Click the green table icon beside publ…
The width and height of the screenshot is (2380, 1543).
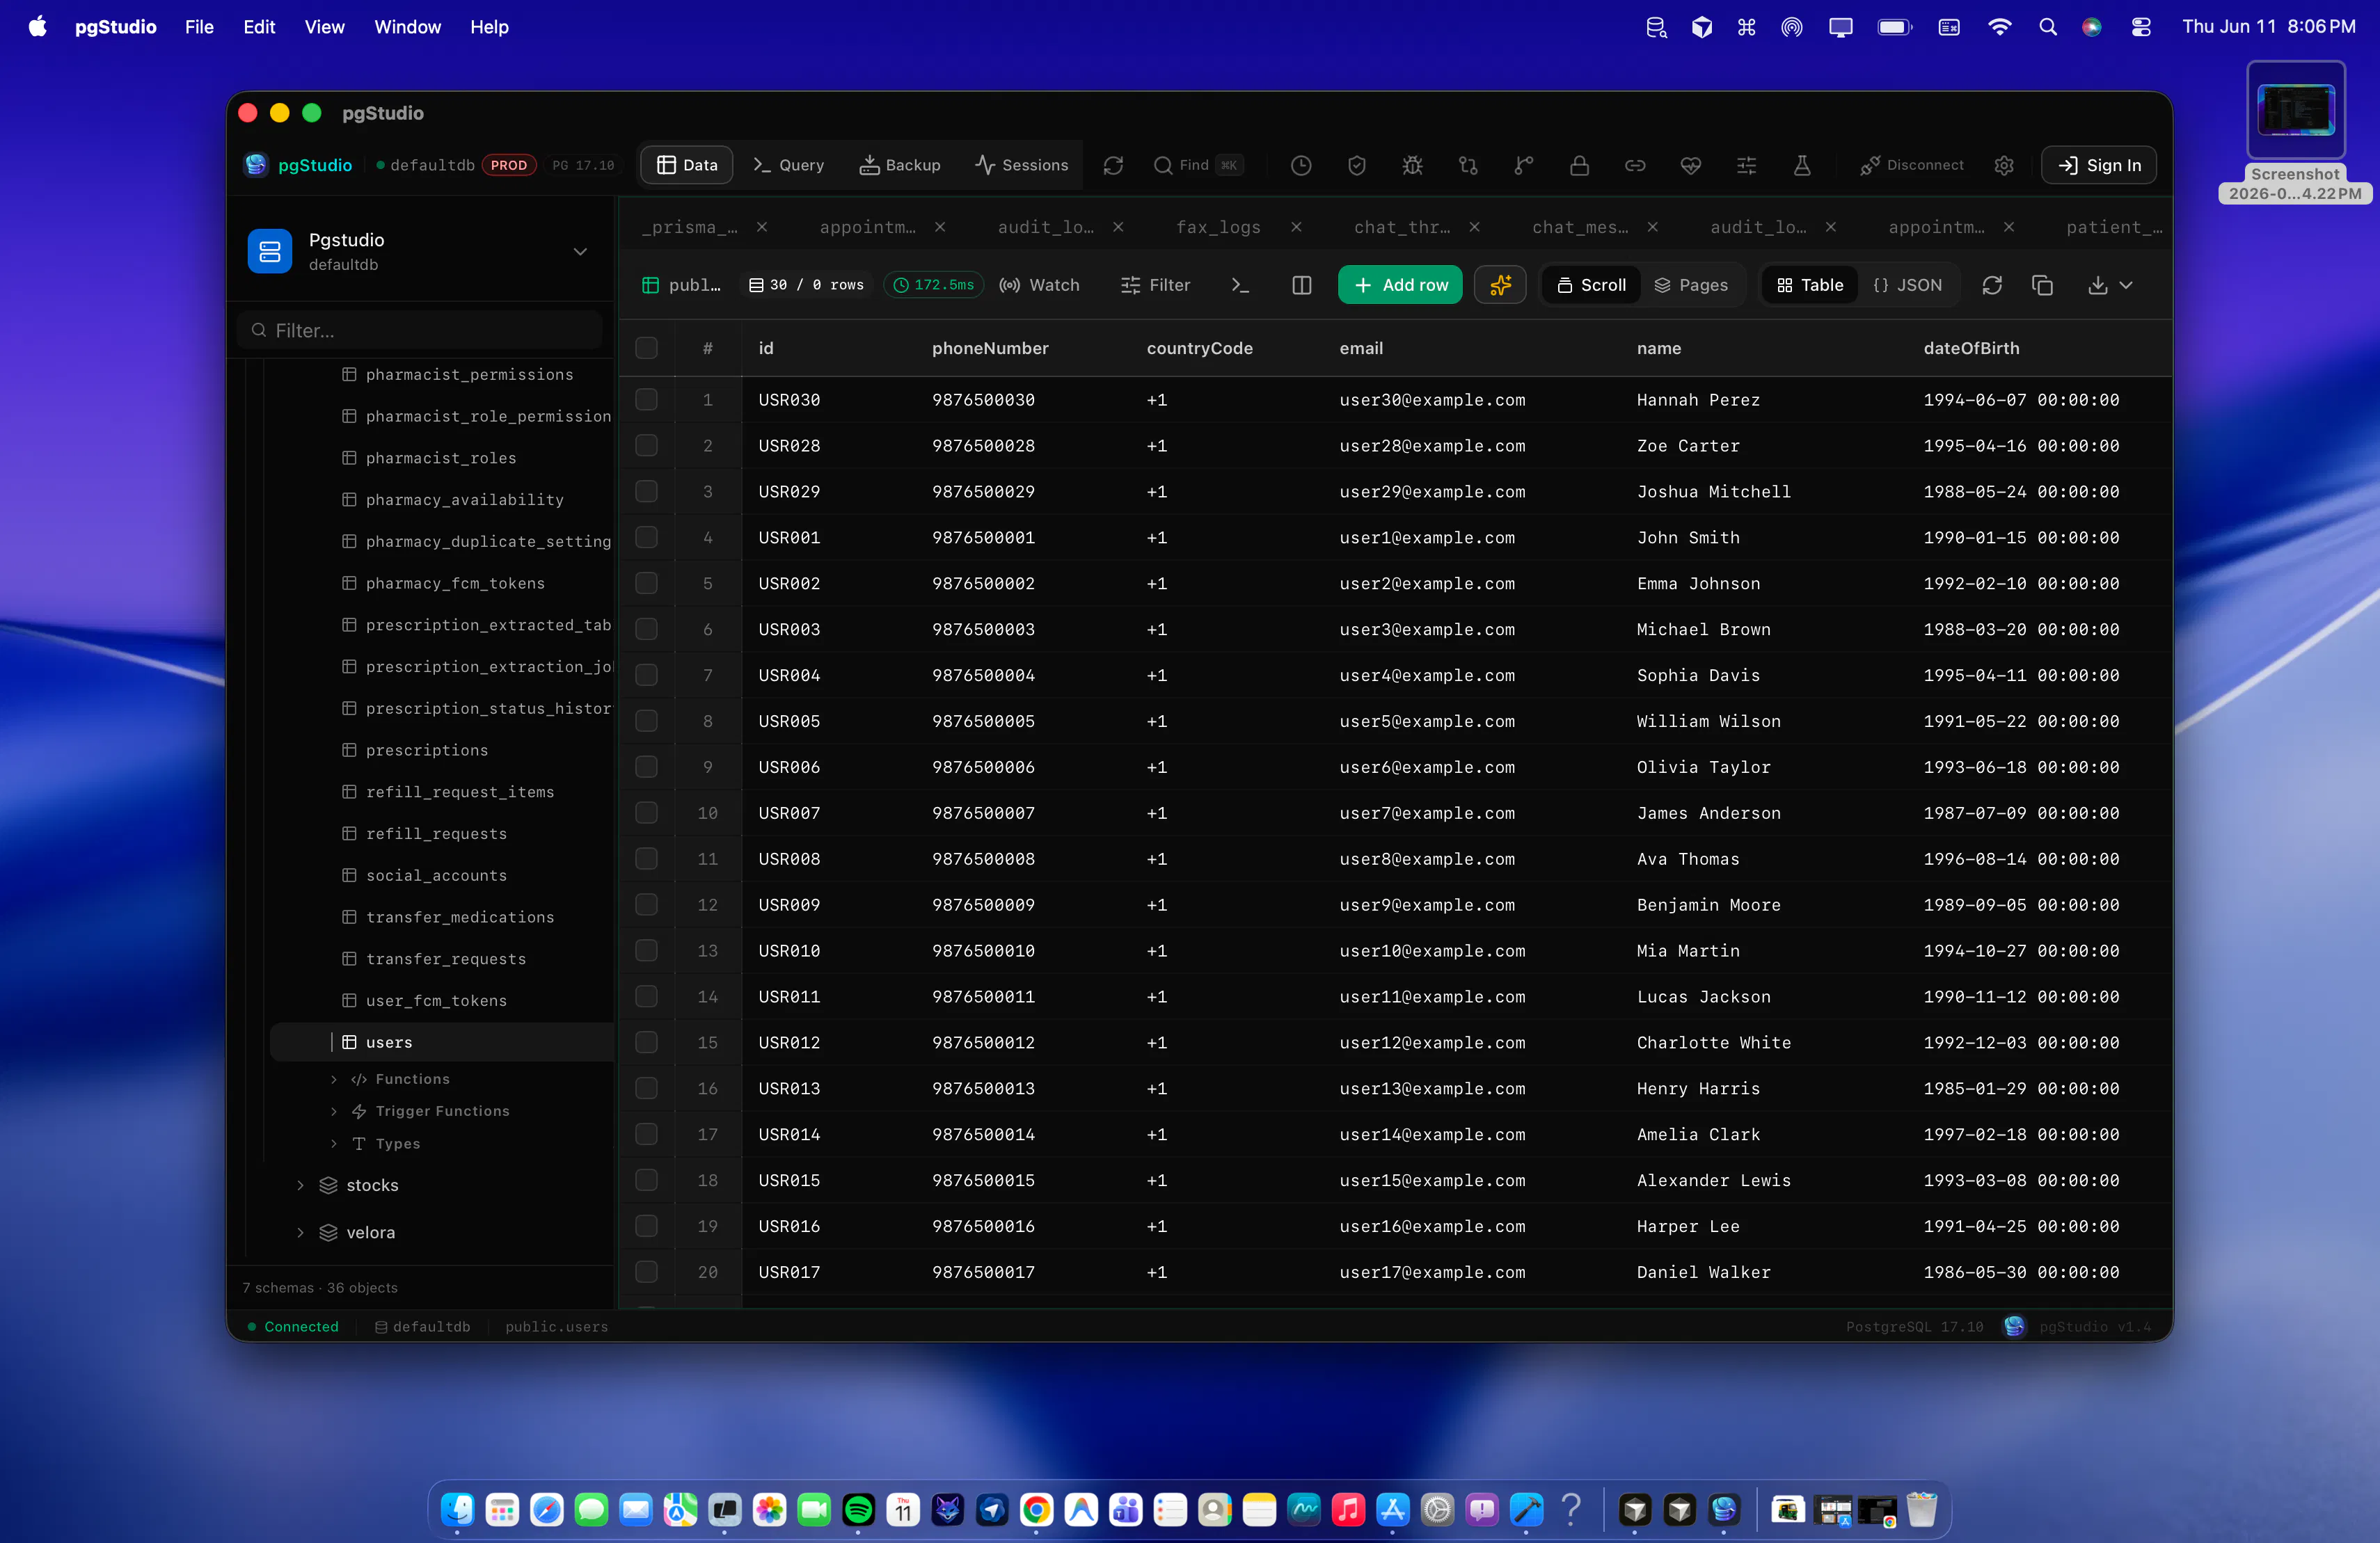(x=650, y=285)
